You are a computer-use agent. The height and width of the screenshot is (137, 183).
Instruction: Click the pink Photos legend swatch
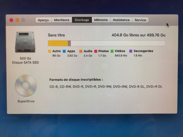tap(96, 51)
